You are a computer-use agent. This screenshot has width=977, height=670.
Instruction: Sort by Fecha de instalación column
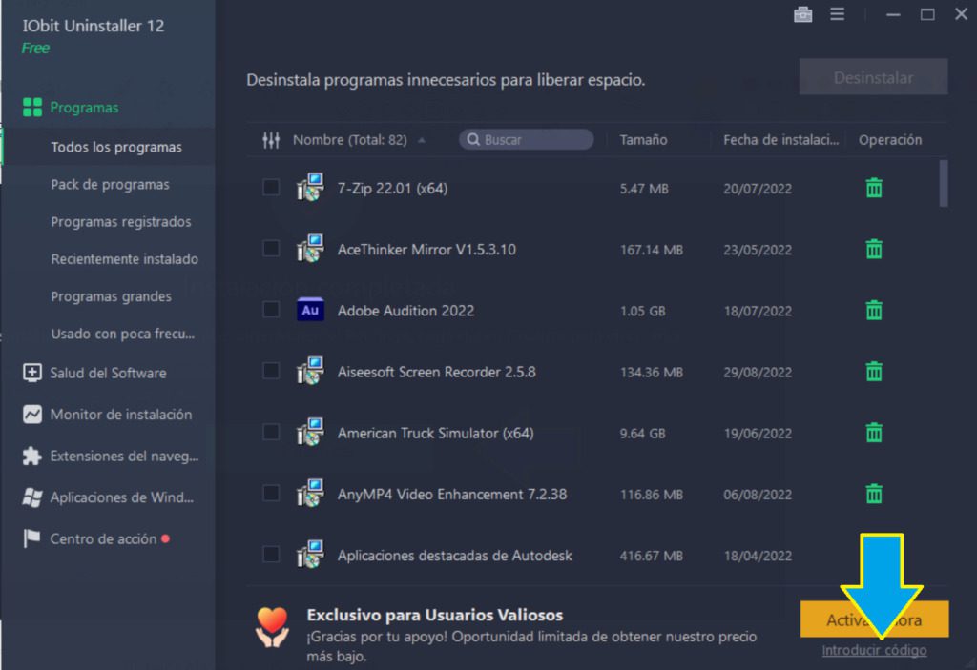tap(780, 140)
